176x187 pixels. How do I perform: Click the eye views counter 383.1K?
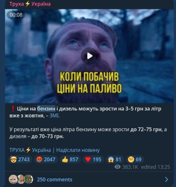tap(126, 167)
